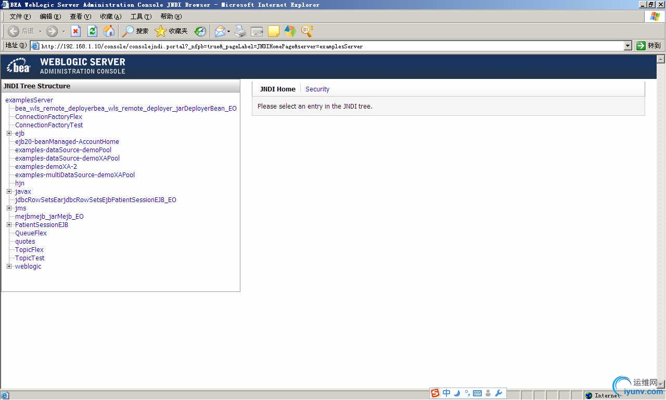Stop page loading with the red X icon
This screenshot has width=666, height=400.
click(76, 31)
